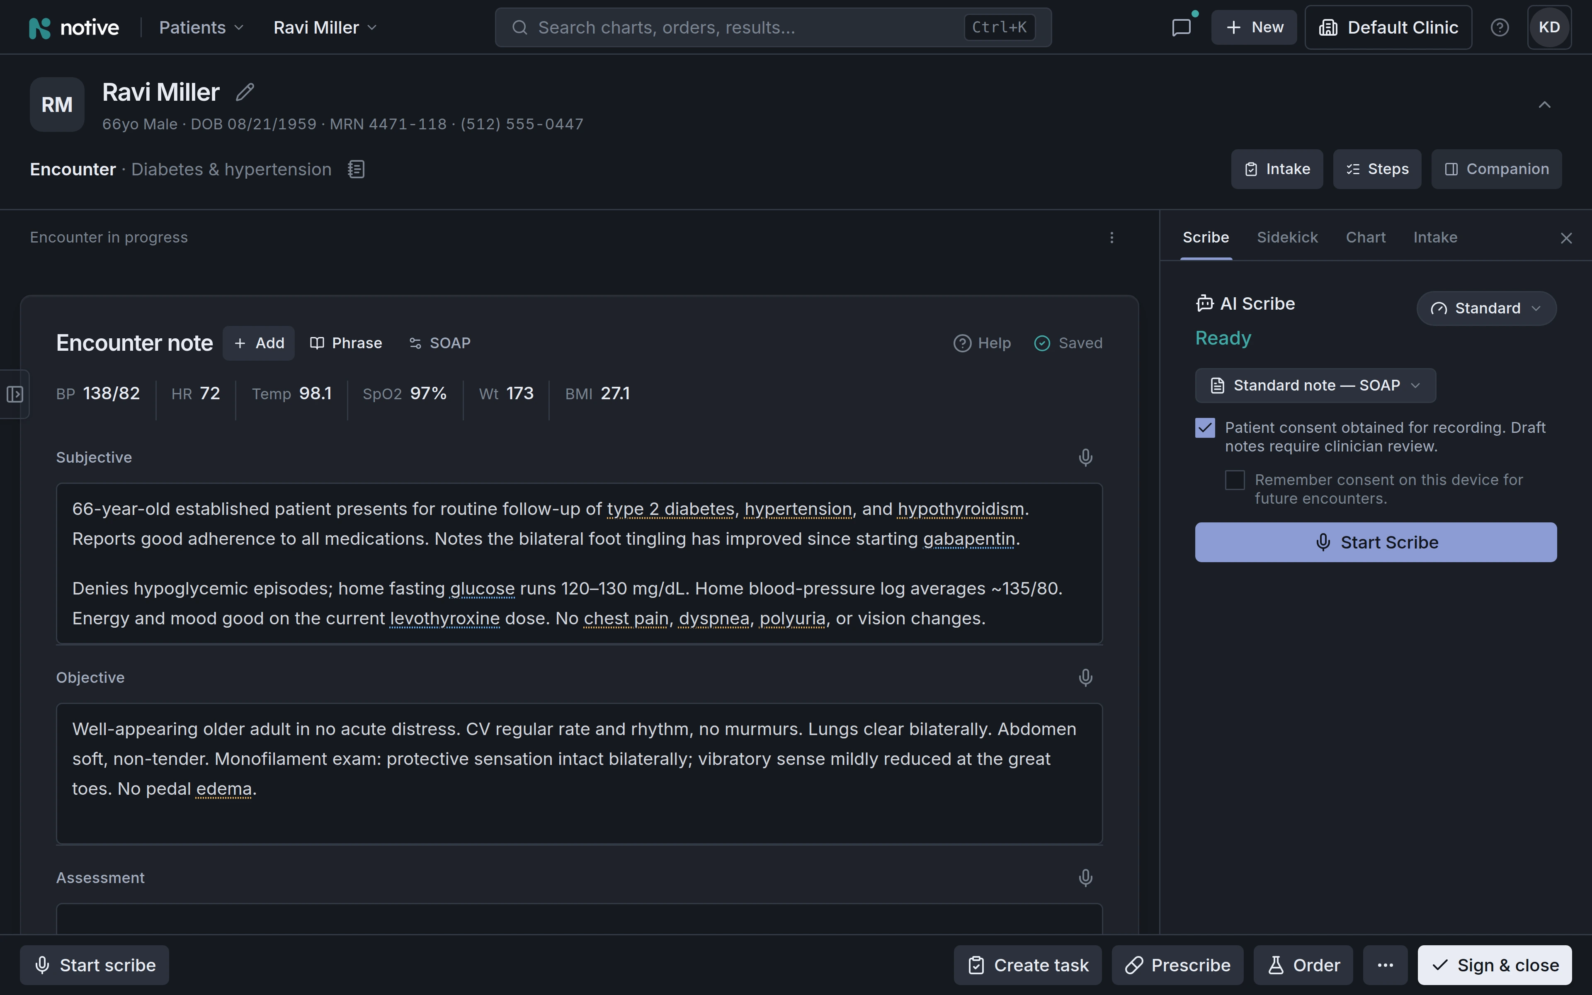Viewport: 1592px width, 995px height.
Task: Open the Companion panel
Action: (1496, 169)
